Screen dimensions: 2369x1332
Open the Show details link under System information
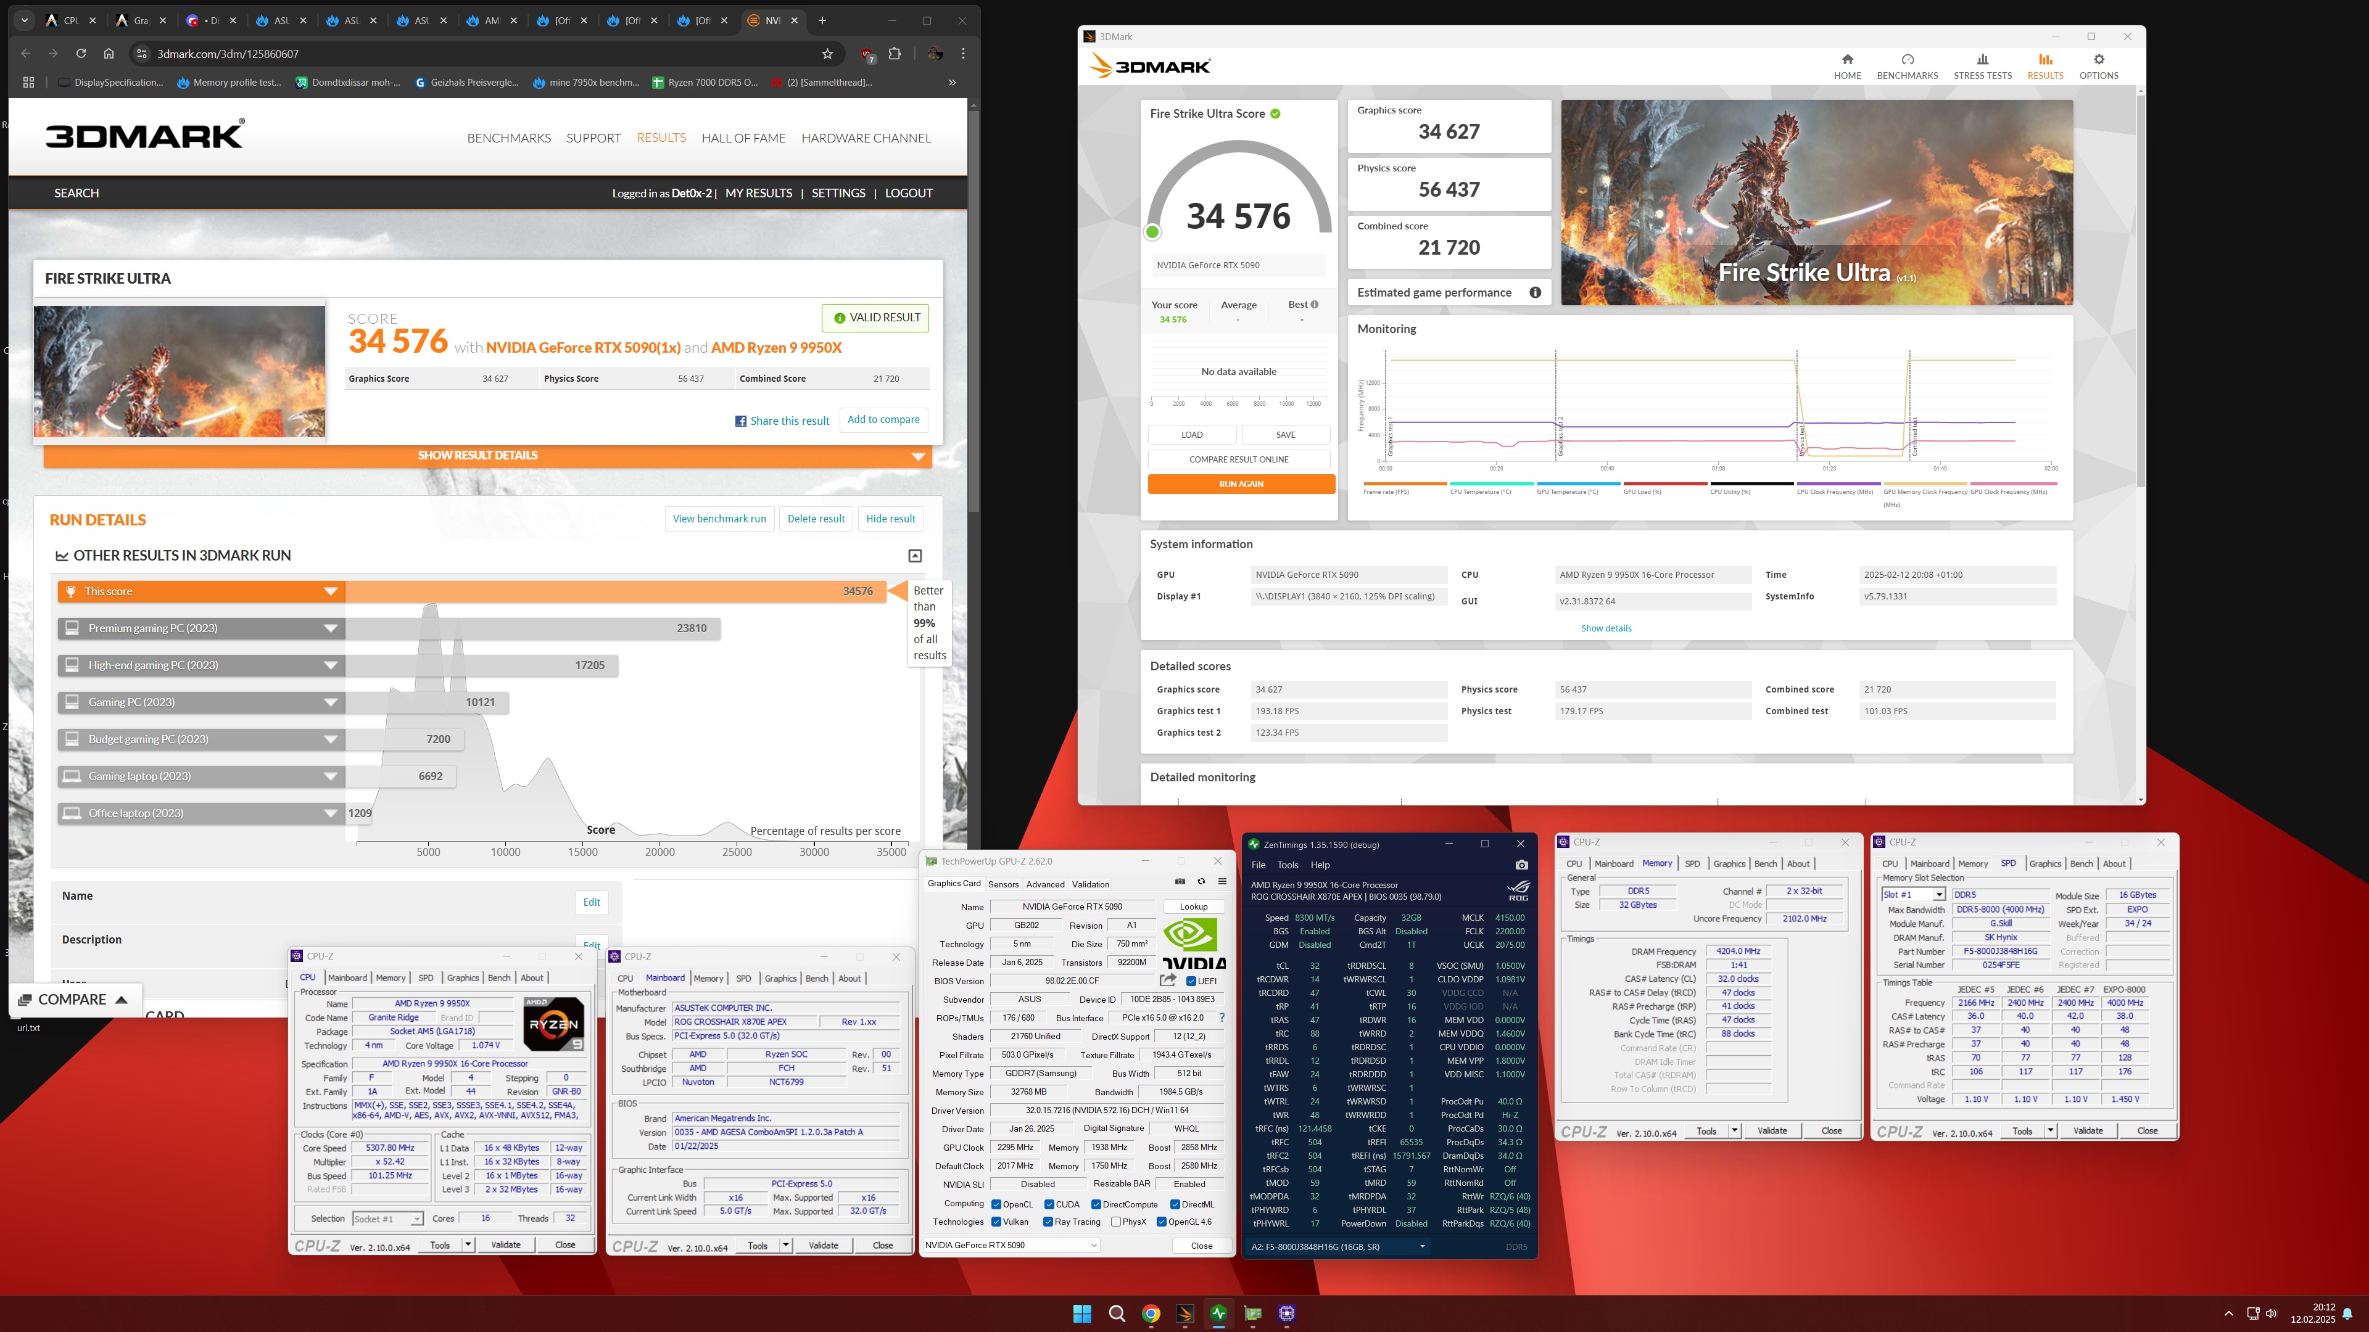point(1606,628)
